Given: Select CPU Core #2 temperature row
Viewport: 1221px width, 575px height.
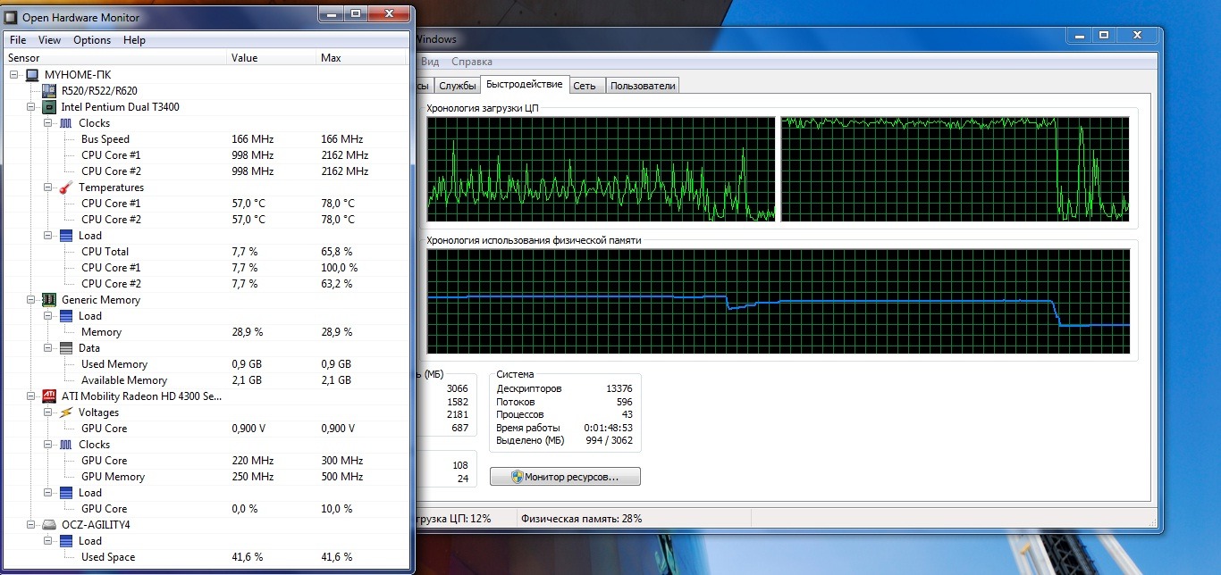Looking at the screenshot, I should (206, 220).
